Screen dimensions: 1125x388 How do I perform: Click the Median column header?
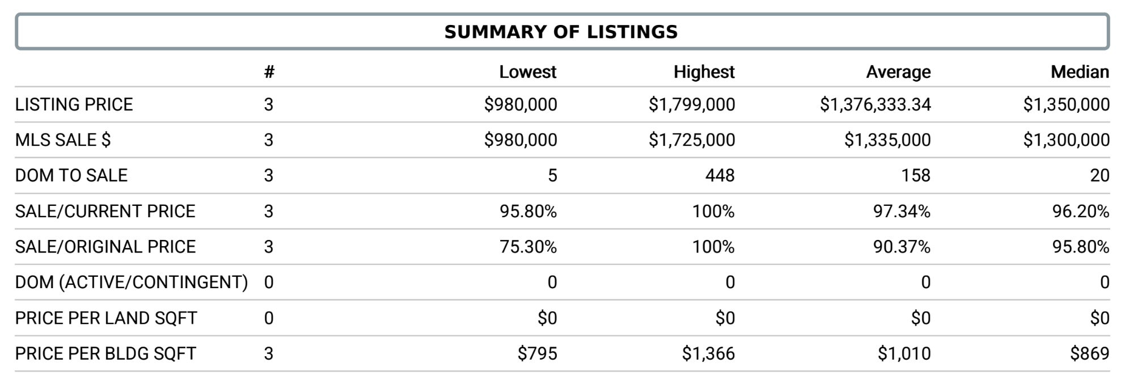[x=1080, y=72]
